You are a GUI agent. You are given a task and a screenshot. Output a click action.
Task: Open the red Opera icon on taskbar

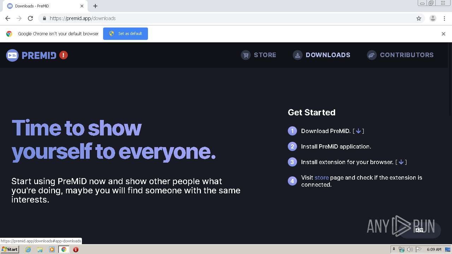click(x=76, y=249)
